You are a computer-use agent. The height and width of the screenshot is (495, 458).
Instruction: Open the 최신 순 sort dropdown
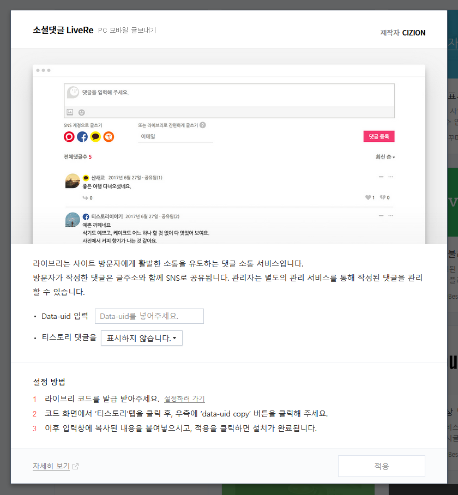[385, 157]
